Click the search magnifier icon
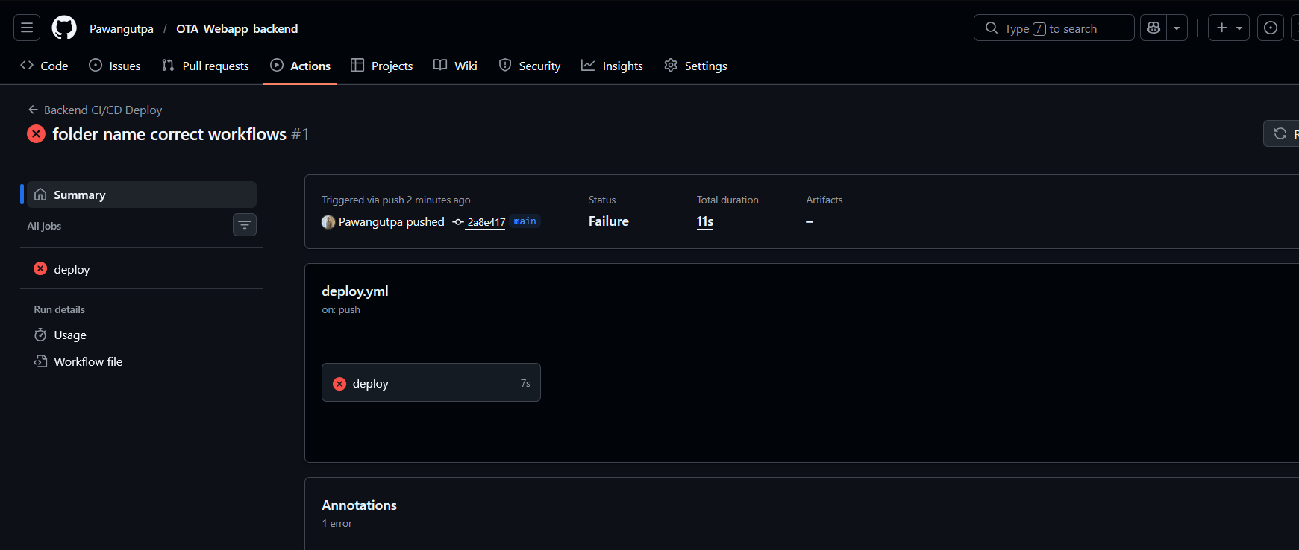Screen dimensions: 1299x550 [992, 28]
